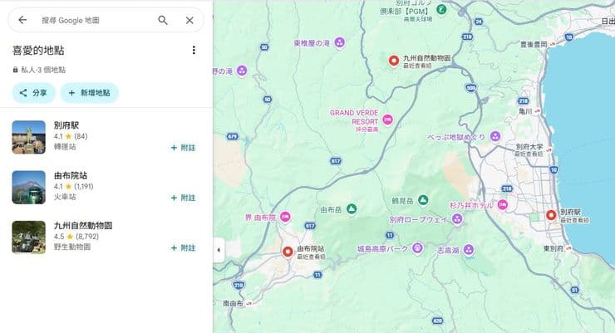Image resolution: width=615 pixels, height=333 pixels.
Task: Open the 由布院站 title in list
Action: pyautogui.click(x=71, y=175)
